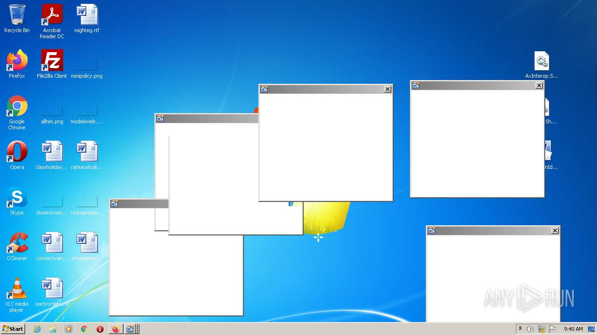
Task: Select the CCleaner desktop shortcut
Action: coord(17,247)
